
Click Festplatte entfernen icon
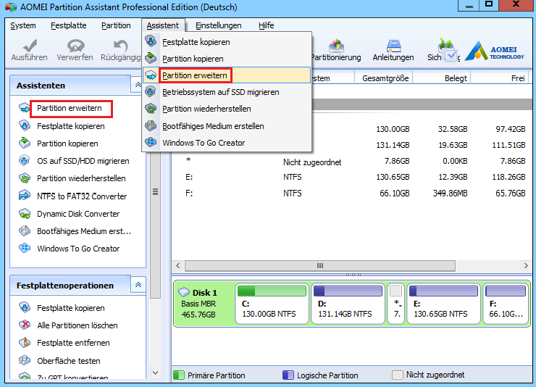coord(25,343)
